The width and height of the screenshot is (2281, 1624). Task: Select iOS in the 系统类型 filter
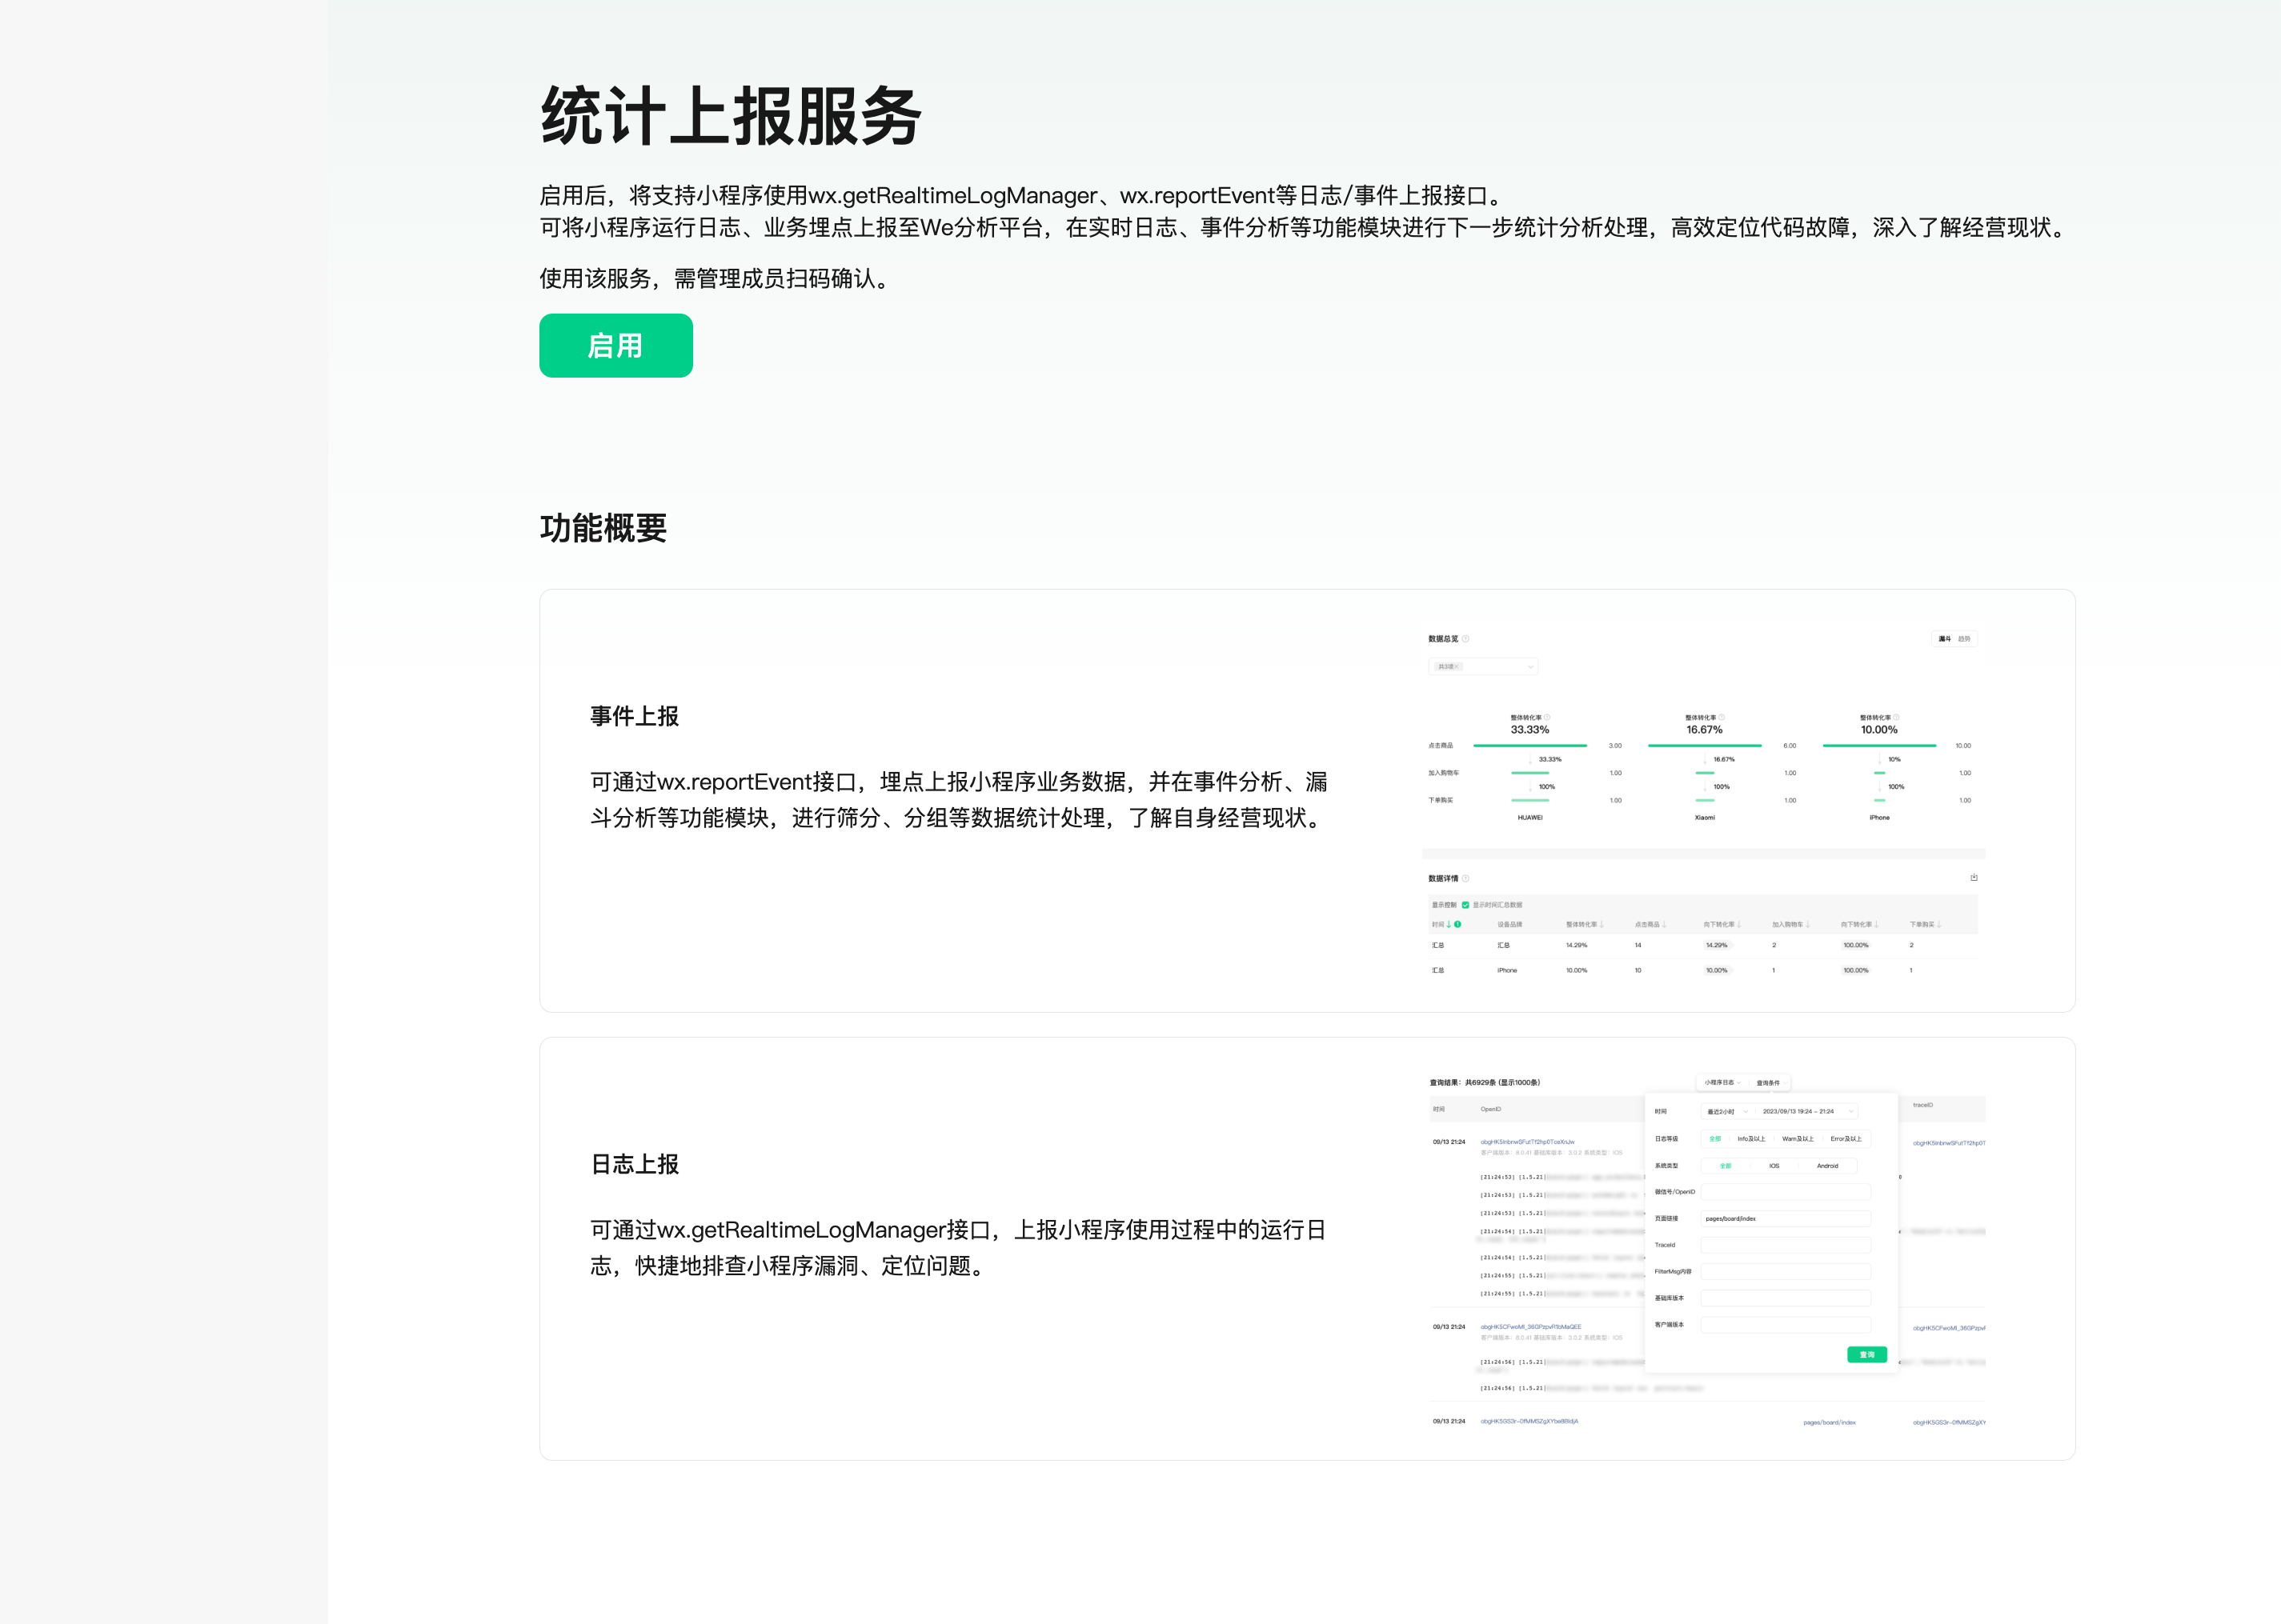click(1774, 1166)
